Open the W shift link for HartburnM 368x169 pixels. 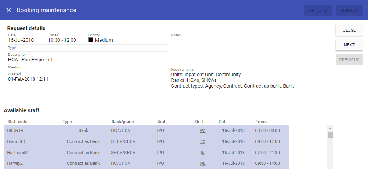pyautogui.click(x=203, y=153)
